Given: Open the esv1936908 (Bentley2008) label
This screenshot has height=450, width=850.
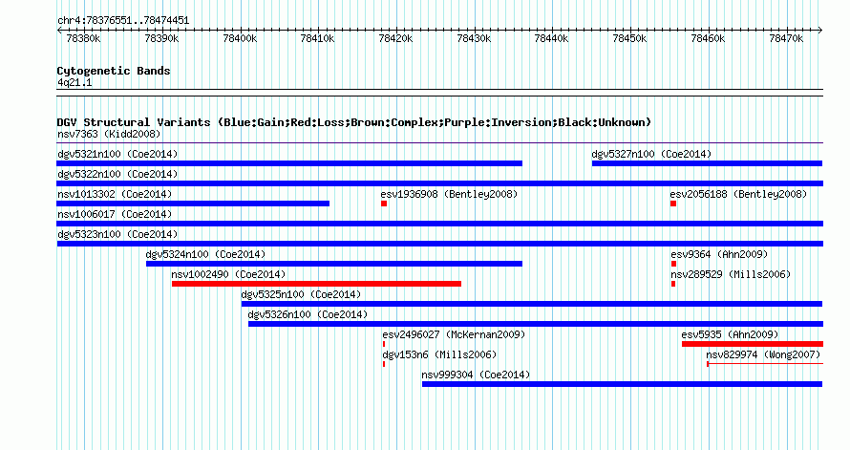Looking at the screenshot, I should [x=449, y=194].
